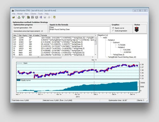Click the toolbar icon with green up arrow
Image resolution: width=159 pixels, height=122 pixels.
pos(19,17)
